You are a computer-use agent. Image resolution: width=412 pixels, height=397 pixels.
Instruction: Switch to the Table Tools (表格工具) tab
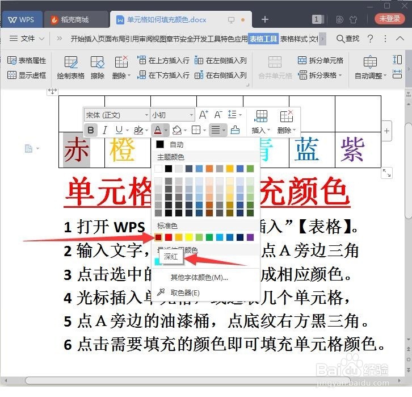coord(263,39)
